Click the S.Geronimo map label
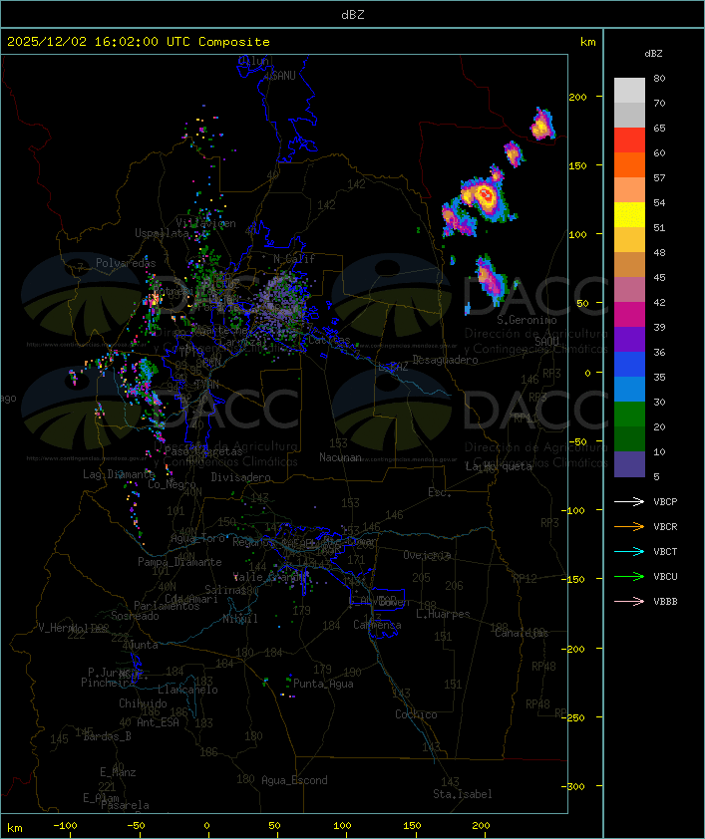Image resolution: width=705 pixels, height=839 pixels. click(527, 320)
